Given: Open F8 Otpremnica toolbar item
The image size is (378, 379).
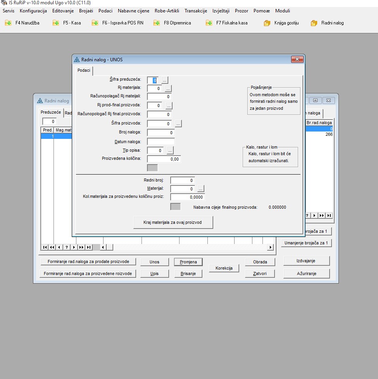Looking at the screenshot, I should [x=172, y=23].
